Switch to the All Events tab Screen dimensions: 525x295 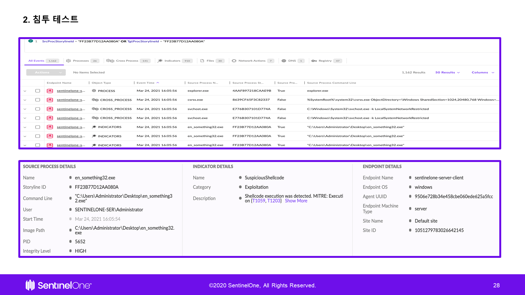coord(36,61)
